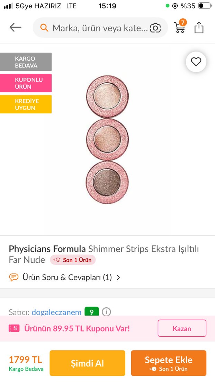Open the shopping cart icon
The height and width of the screenshot is (382, 215).
pyautogui.click(x=180, y=27)
